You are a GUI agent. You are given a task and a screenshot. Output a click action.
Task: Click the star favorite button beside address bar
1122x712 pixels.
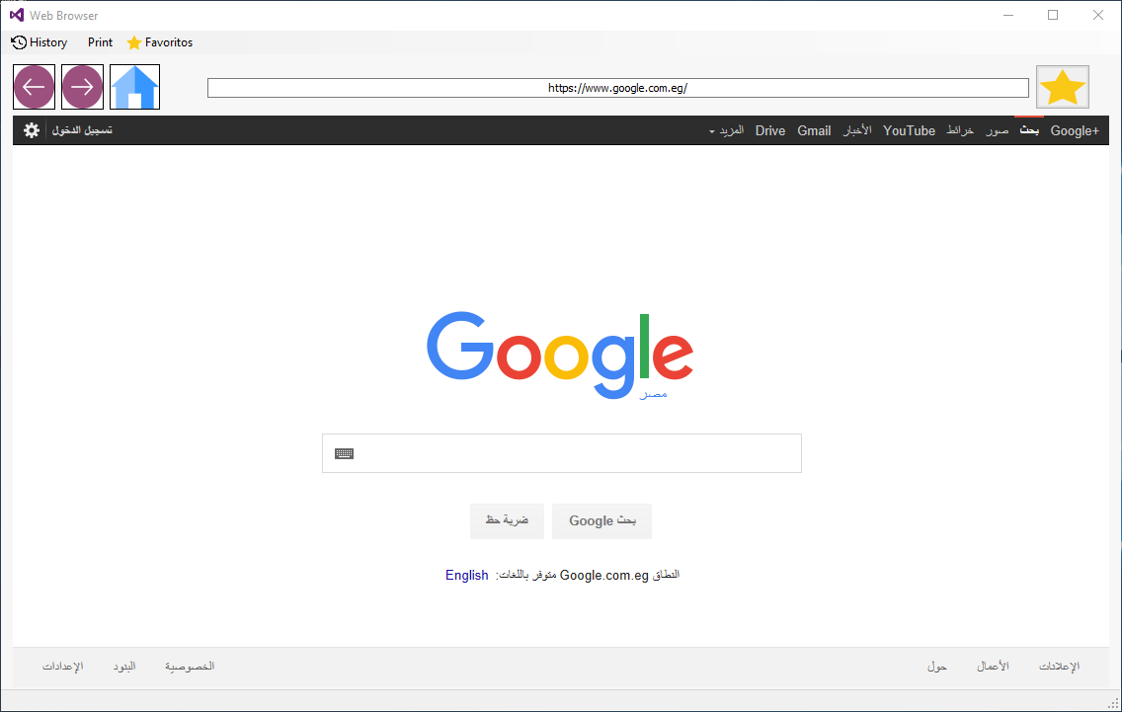(1063, 87)
